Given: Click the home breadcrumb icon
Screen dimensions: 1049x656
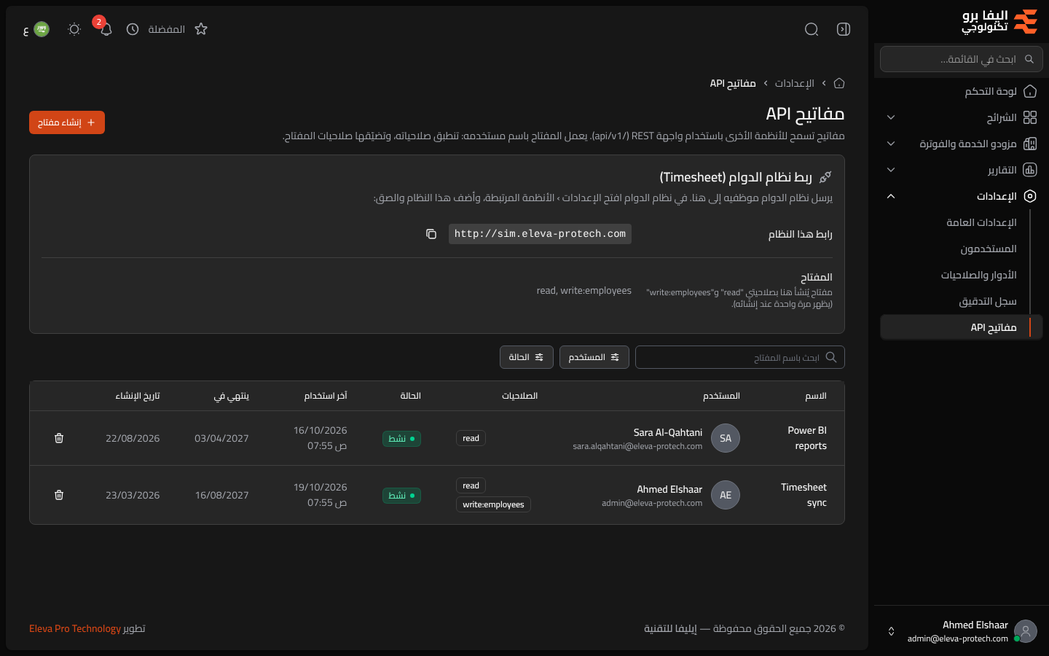Looking at the screenshot, I should [839, 83].
